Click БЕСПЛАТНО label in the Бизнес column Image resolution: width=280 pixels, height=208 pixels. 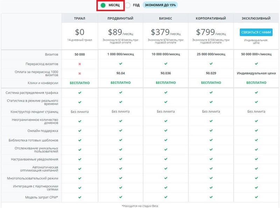166,83
